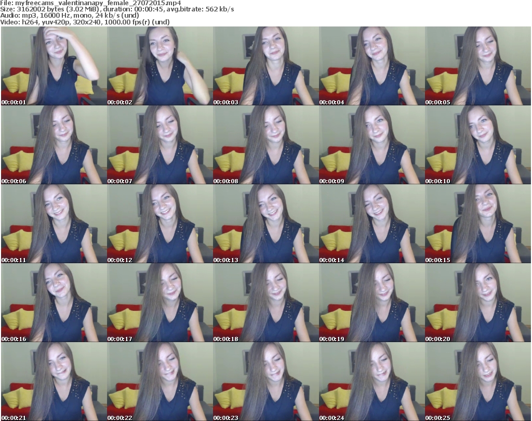The image size is (532, 421).
Task: Open the thumbnail stamped 00:00:24
Action: point(372,382)
